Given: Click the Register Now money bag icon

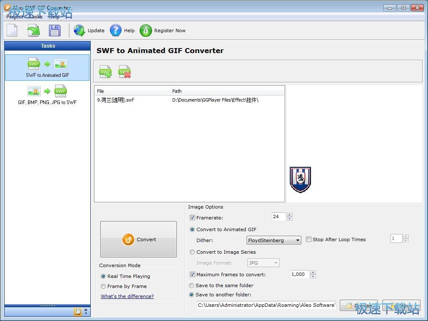Looking at the screenshot, I should coord(146,30).
